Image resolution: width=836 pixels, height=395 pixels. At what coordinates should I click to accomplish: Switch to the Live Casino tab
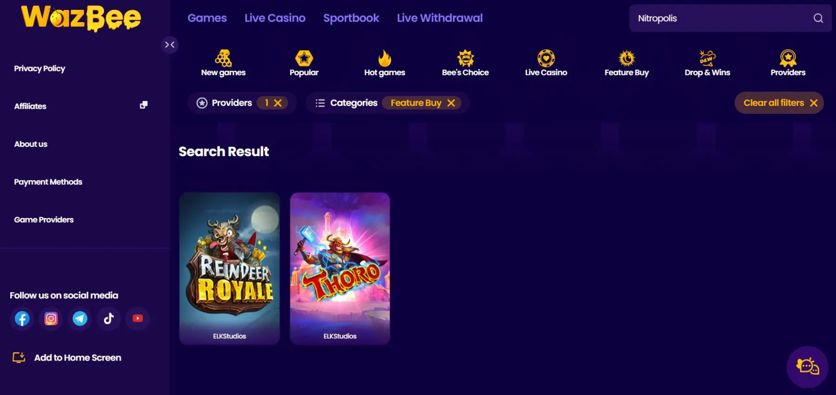pyautogui.click(x=275, y=18)
